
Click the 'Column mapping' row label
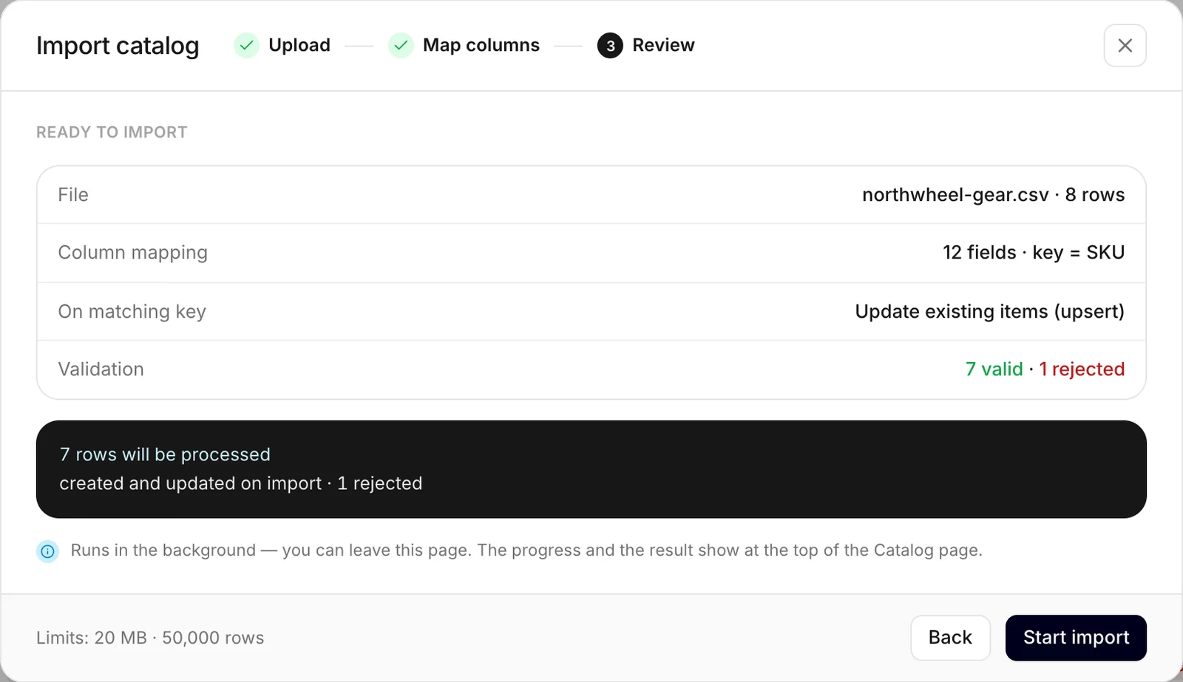coord(132,253)
